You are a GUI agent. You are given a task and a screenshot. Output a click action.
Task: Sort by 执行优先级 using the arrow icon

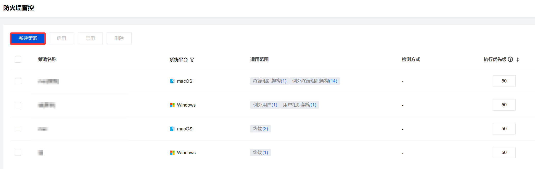click(518, 60)
